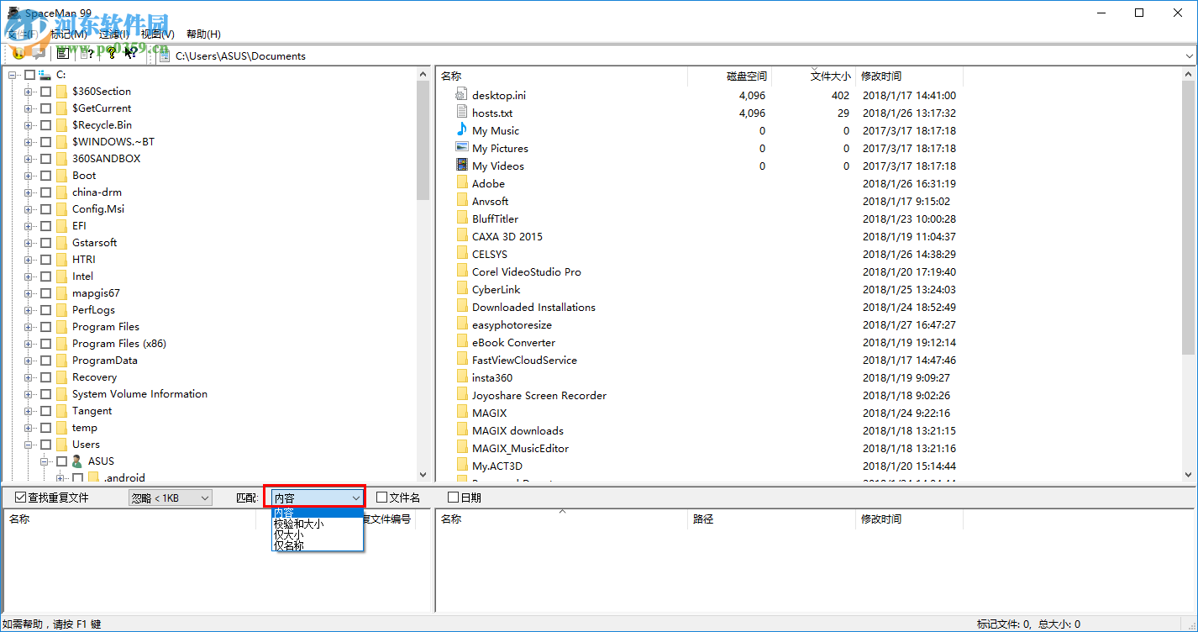Sort the upper file list by 修改时间

(909, 76)
